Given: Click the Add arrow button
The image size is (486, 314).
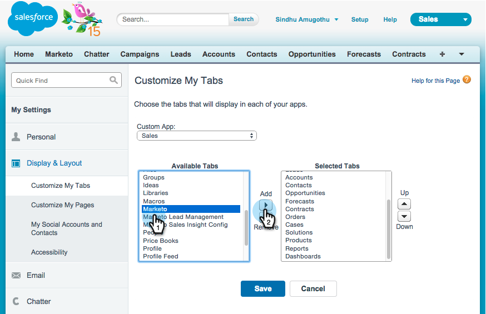Looking at the screenshot, I should click(x=266, y=205).
